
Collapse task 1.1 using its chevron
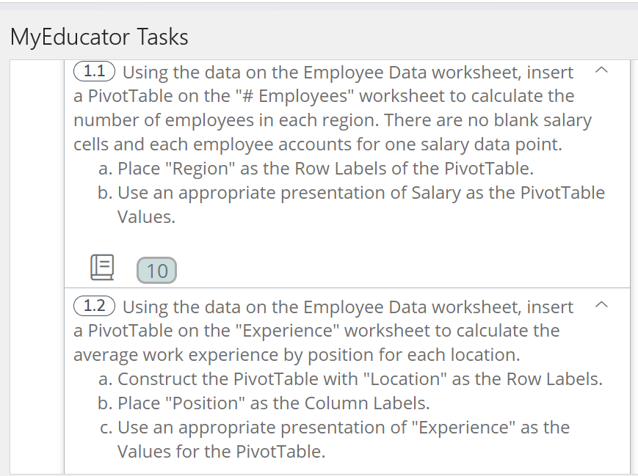(x=601, y=70)
